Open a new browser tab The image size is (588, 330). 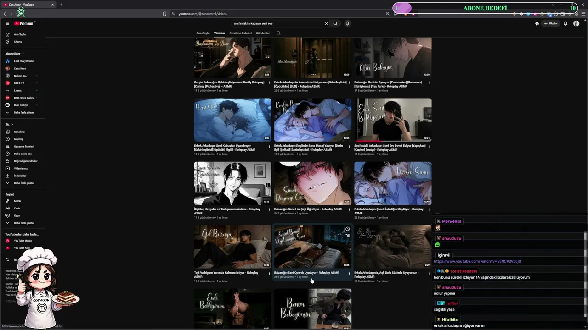point(61,5)
